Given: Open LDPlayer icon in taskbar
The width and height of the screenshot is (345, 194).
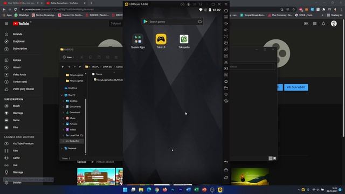Looking at the screenshot, I should [x=220, y=190].
